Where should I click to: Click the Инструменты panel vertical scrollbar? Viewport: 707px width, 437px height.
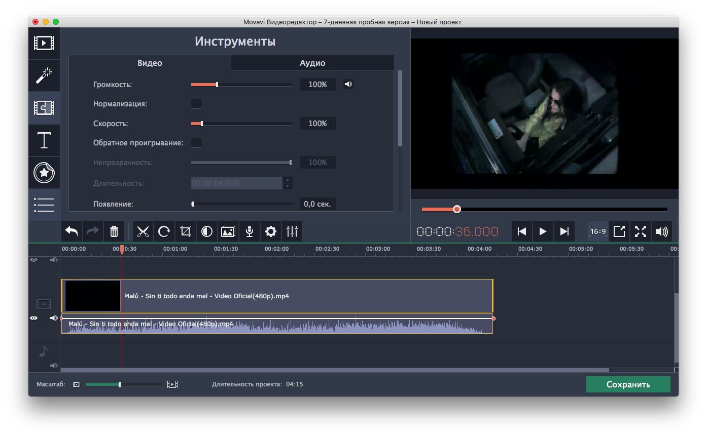pos(400,108)
